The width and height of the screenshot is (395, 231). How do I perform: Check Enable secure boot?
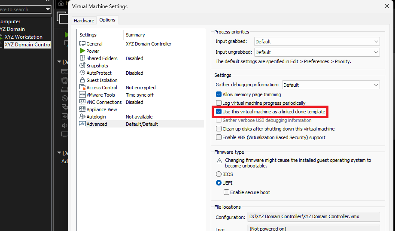pos(226,192)
